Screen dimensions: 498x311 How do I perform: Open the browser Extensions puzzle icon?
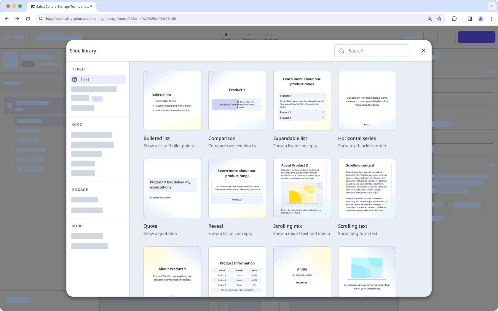click(454, 18)
